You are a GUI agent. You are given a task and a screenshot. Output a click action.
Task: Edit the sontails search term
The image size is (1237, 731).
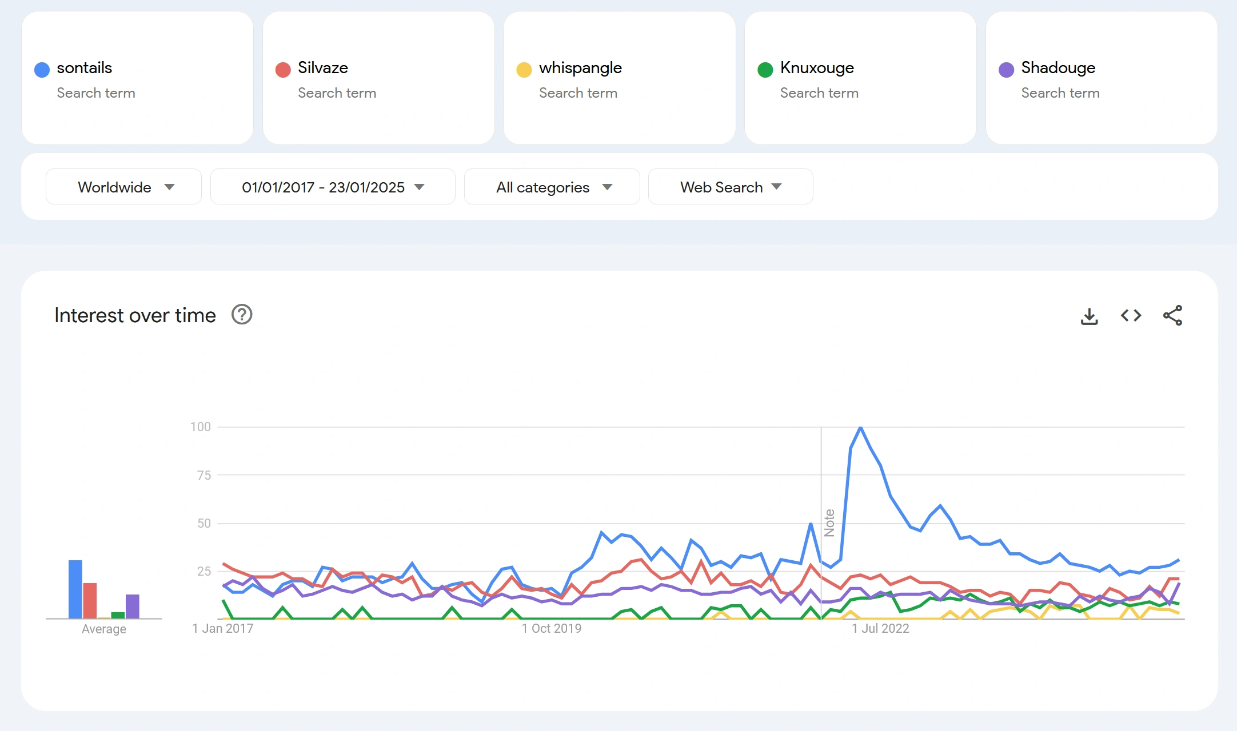(x=85, y=68)
